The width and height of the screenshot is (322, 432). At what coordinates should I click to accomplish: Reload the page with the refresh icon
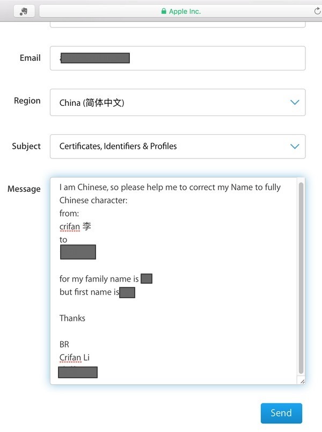click(317, 11)
